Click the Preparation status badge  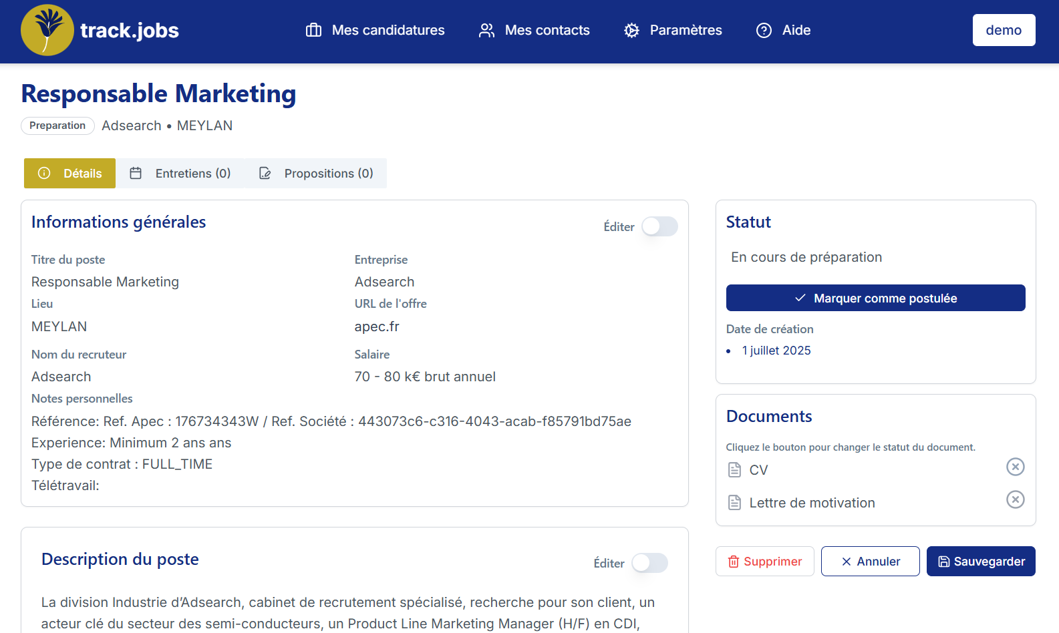point(57,126)
